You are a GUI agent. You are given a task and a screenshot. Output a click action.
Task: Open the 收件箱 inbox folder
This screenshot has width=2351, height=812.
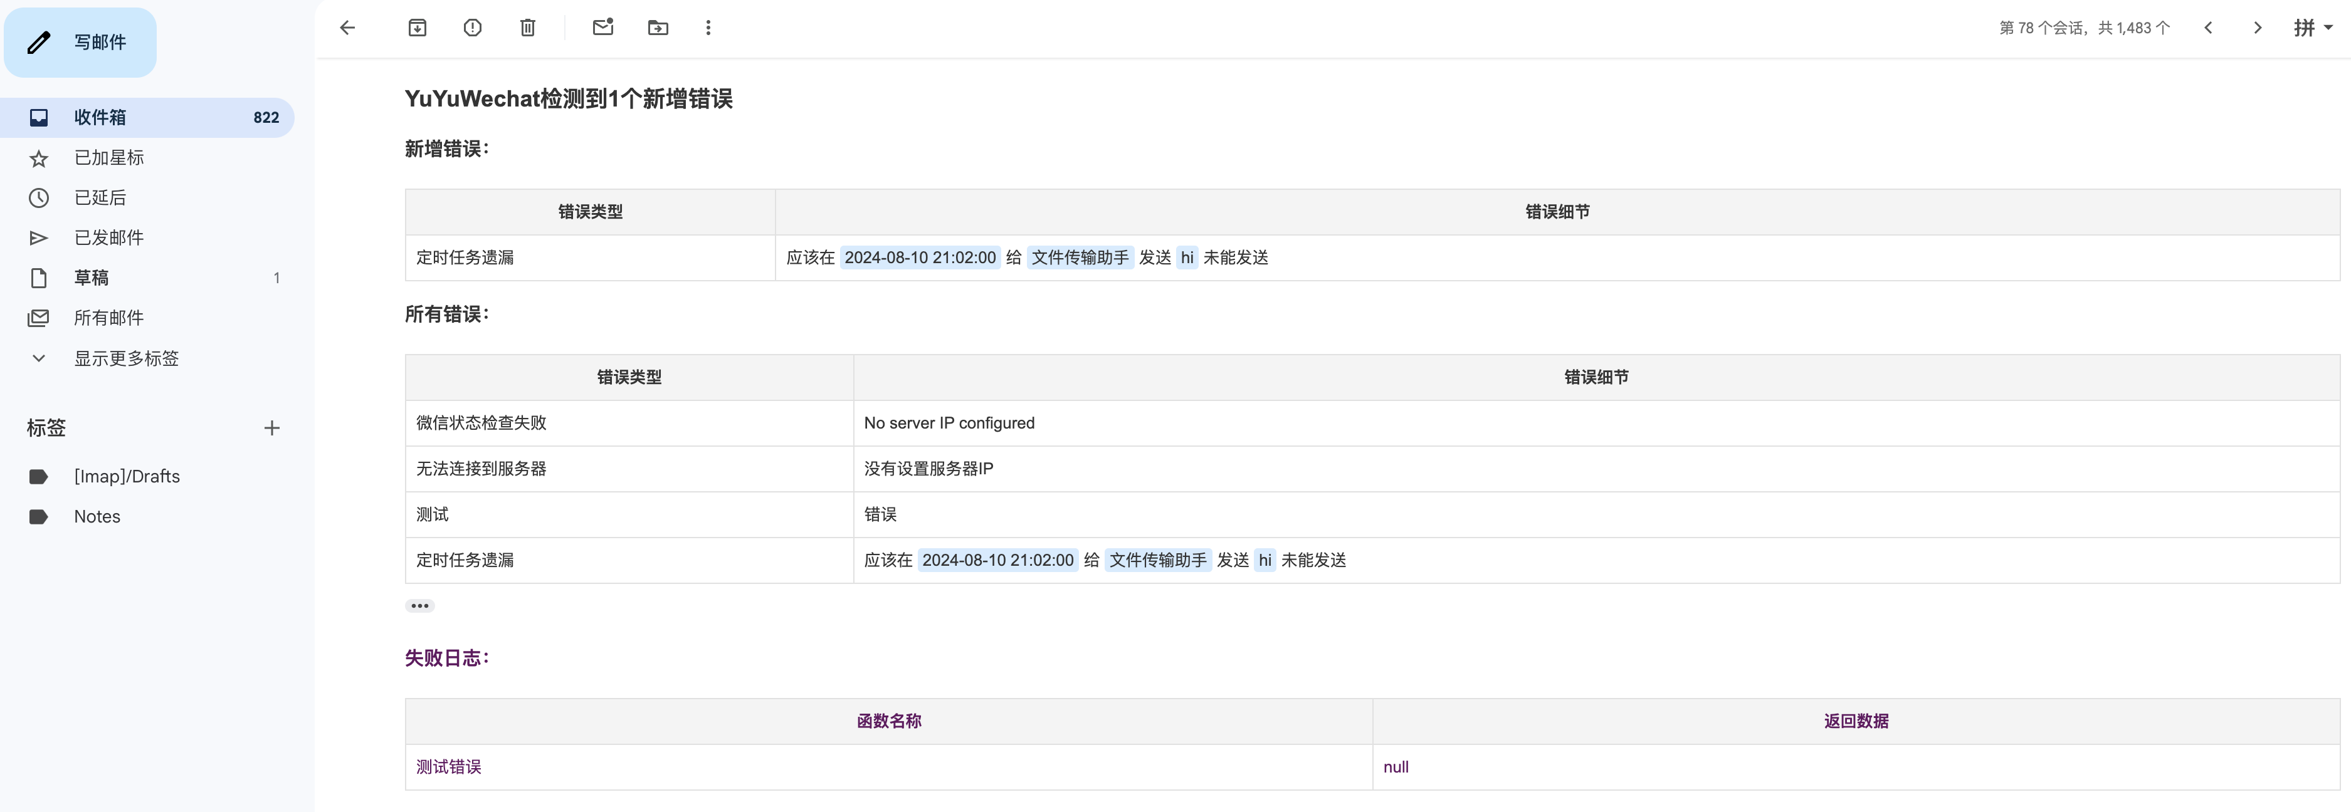[100, 118]
